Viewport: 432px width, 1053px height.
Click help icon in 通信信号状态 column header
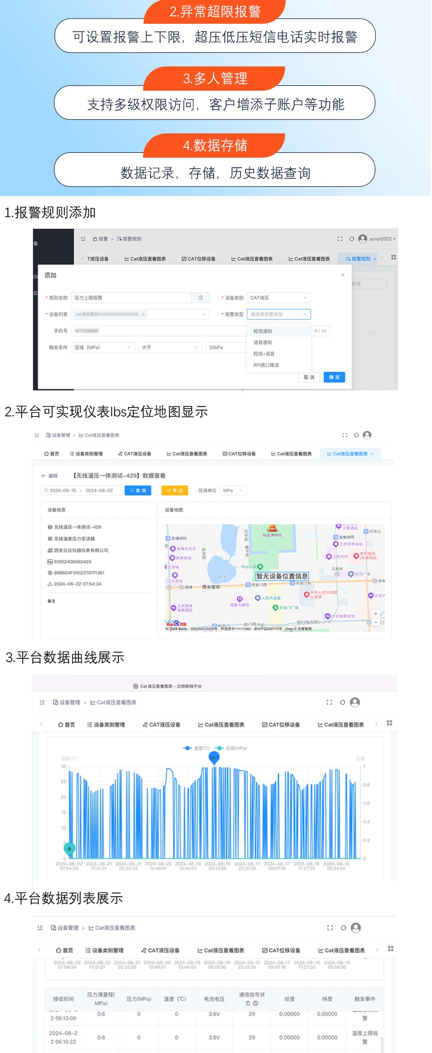click(255, 1003)
